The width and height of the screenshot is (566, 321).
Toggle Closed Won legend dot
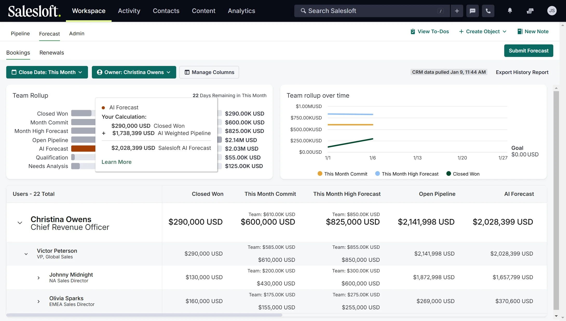pyautogui.click(x=448, y=173)
